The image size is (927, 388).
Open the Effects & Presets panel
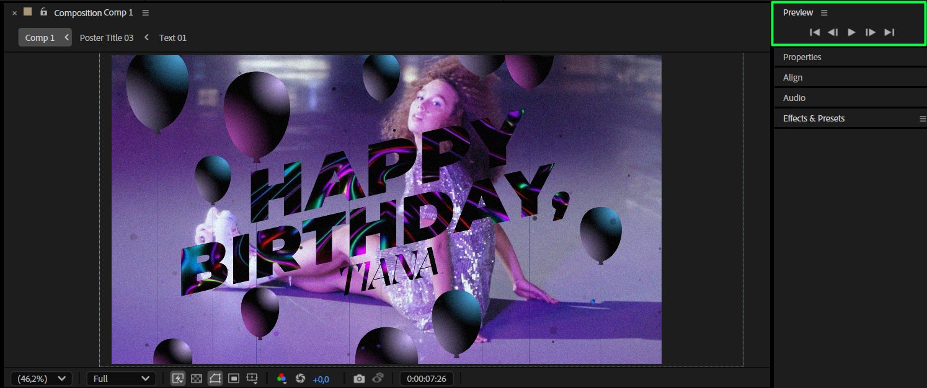click(x=814, y=118)
